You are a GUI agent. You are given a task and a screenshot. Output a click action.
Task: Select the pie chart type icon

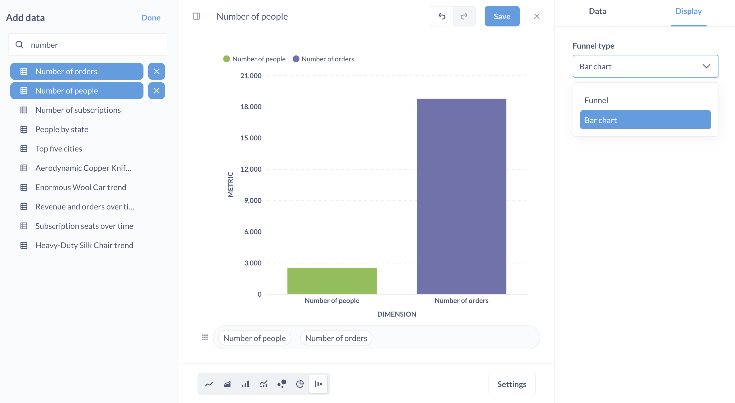click(300, 384)
